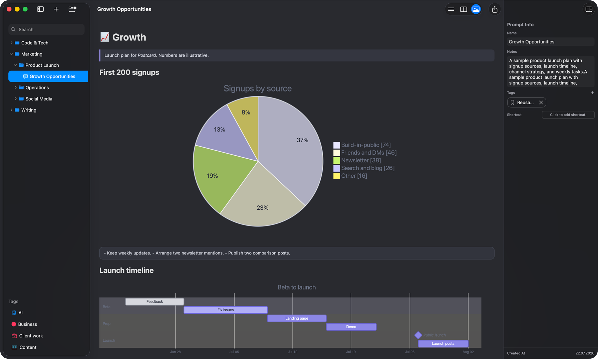Switch to list view mode icon
Screen dimensions: 598x359
coord(451,9)
